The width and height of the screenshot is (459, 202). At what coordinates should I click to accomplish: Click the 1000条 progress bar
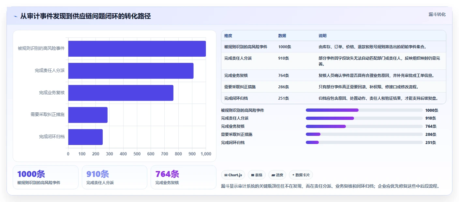click(x=364, y=110)
